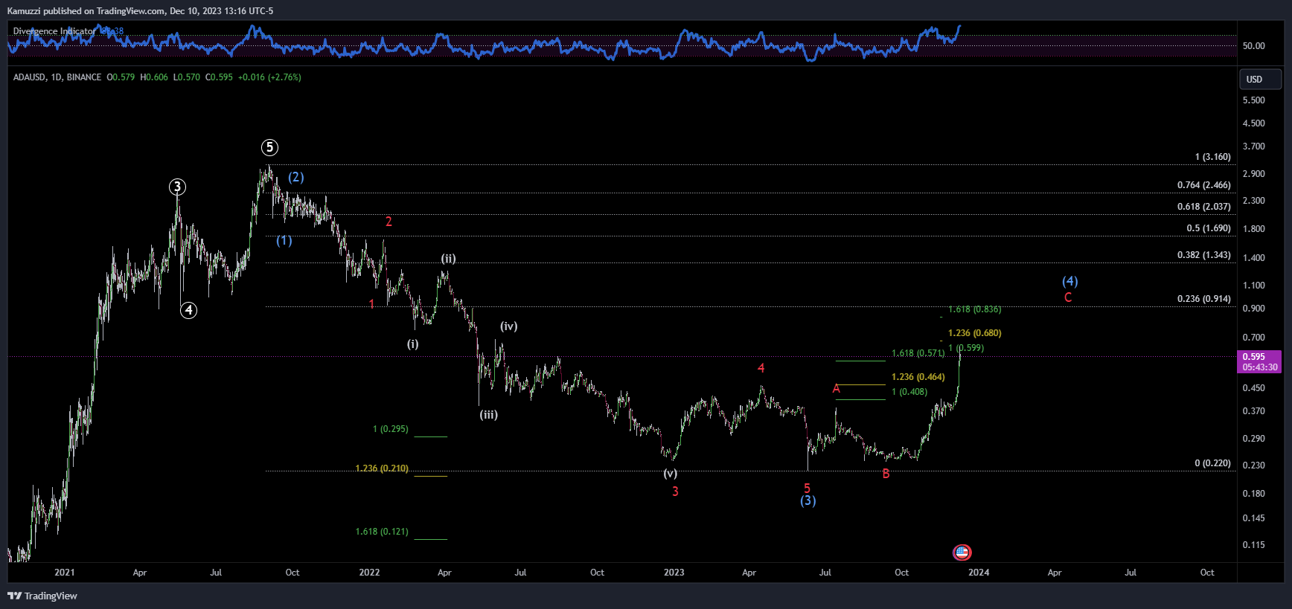Image resolution: width=1292 pixels, height=609 pixels.
Task: Click the 50.00 indicator scale value
Action: 1253,46
